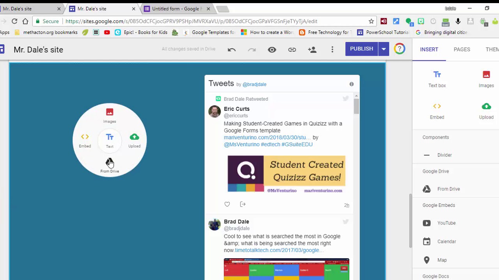
Task: Click the Undo arrow icon
Action: click(232, 49)
